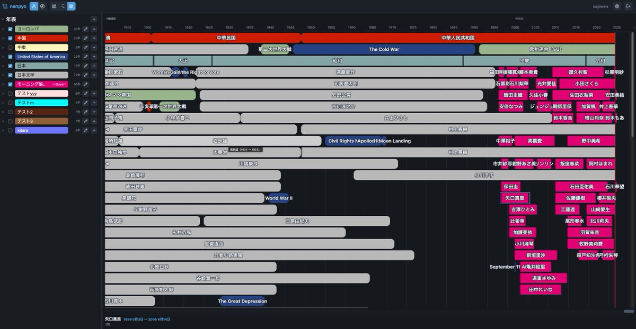Add an event to ヨーロッパ with plus

94,29
